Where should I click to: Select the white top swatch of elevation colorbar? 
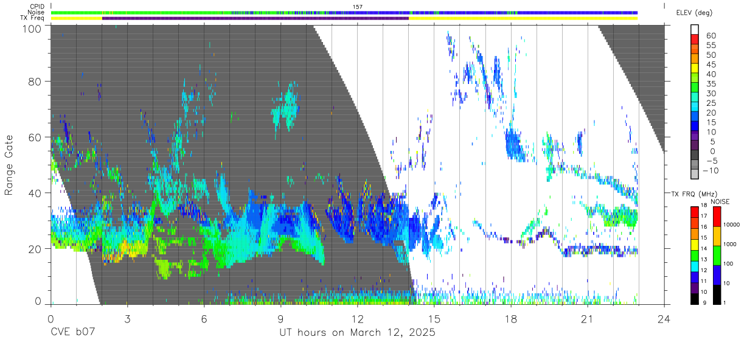coord(695,29)
